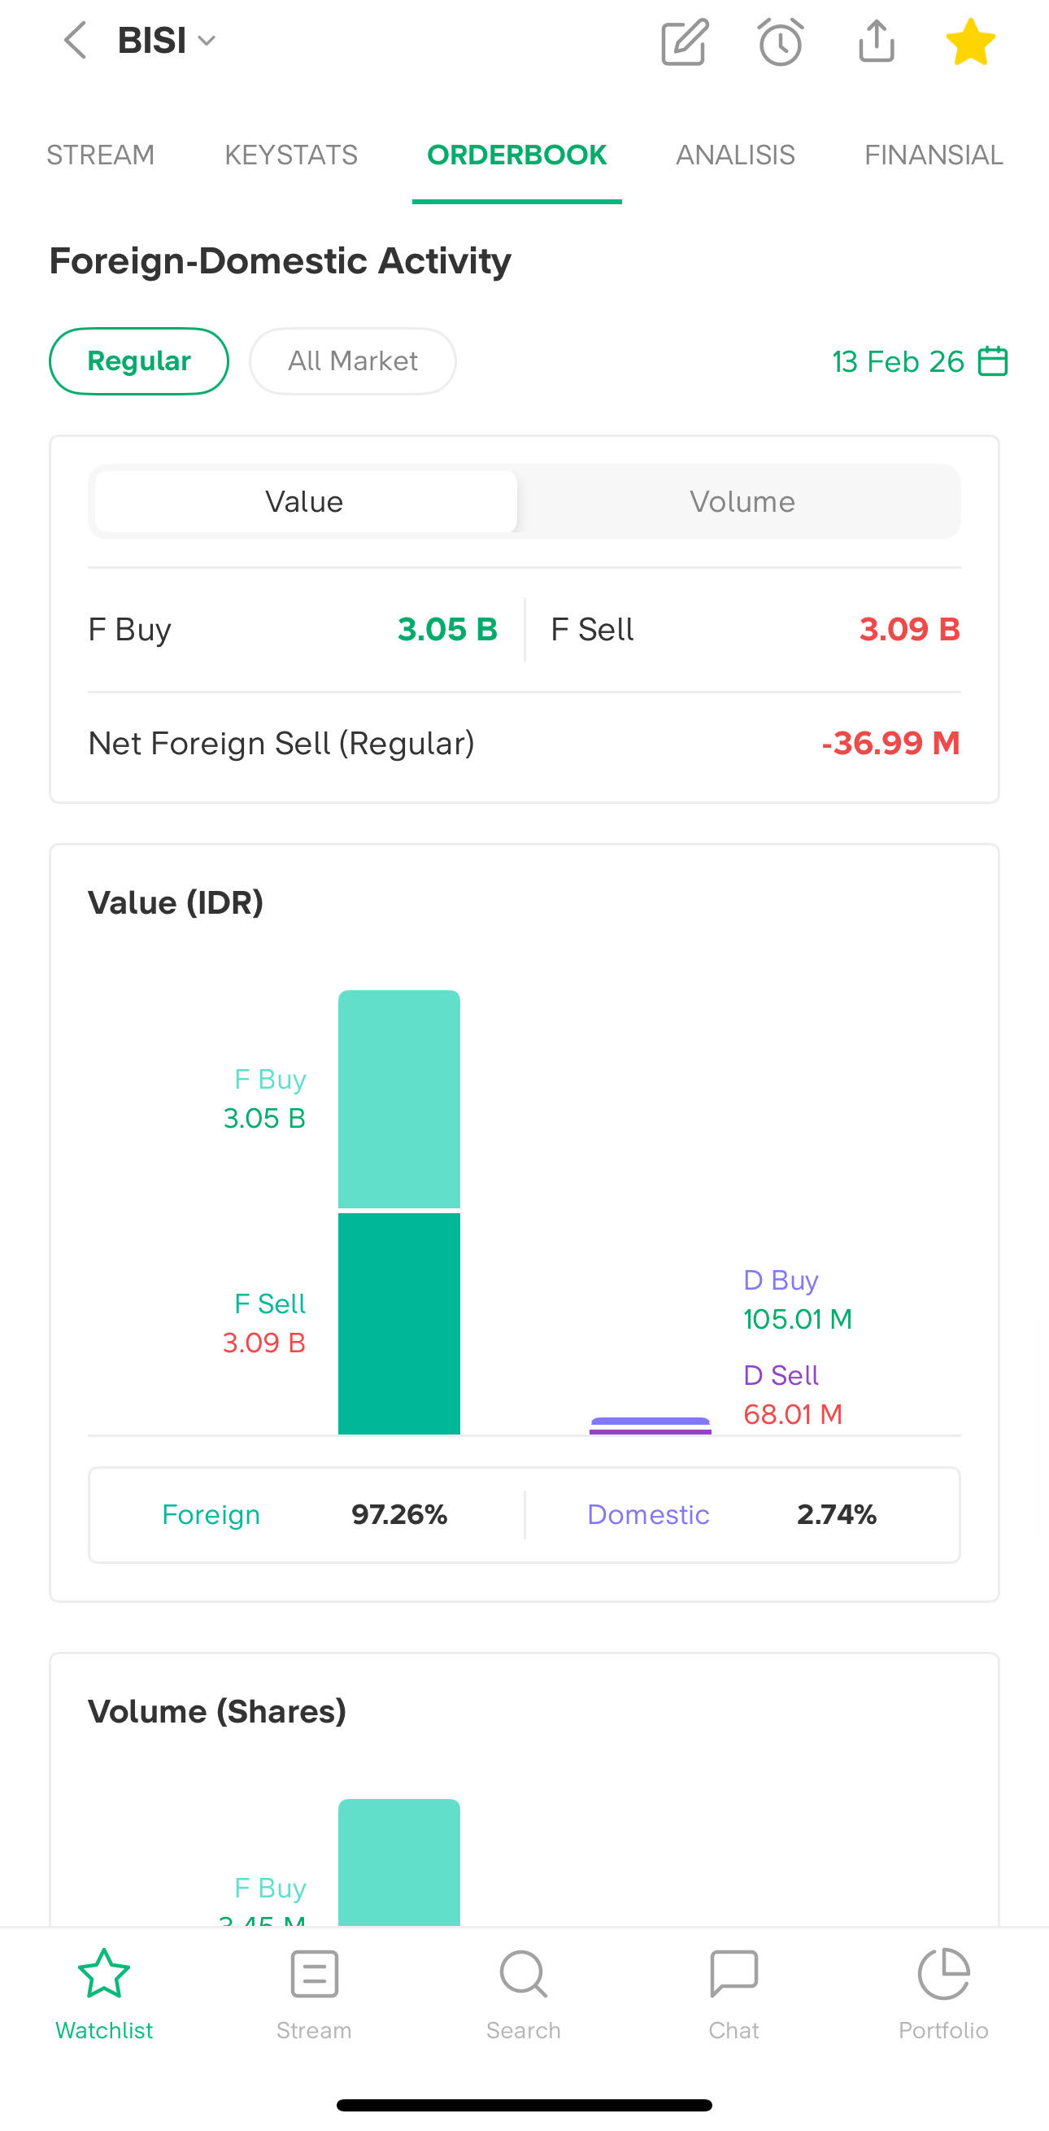Select the Value segment
This screenshot has width=1049, height=2131.
(x=305, y=501)
